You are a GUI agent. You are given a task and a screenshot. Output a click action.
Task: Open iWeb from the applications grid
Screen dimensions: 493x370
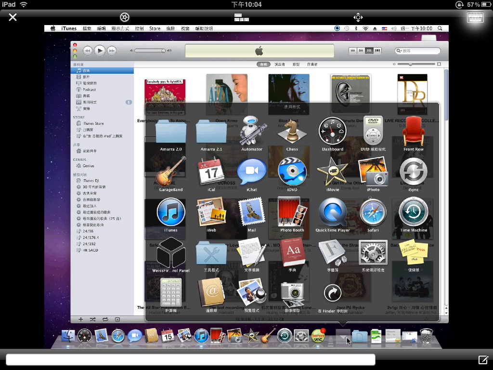211,212
